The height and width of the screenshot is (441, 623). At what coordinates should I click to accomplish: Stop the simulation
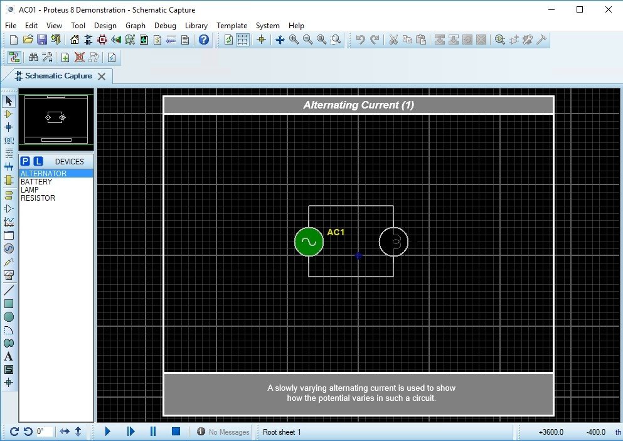(176, 432)
